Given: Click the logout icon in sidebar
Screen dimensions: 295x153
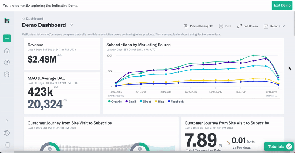Looking at the screenshot, I should pyautogui.click(x=7, y=145).
